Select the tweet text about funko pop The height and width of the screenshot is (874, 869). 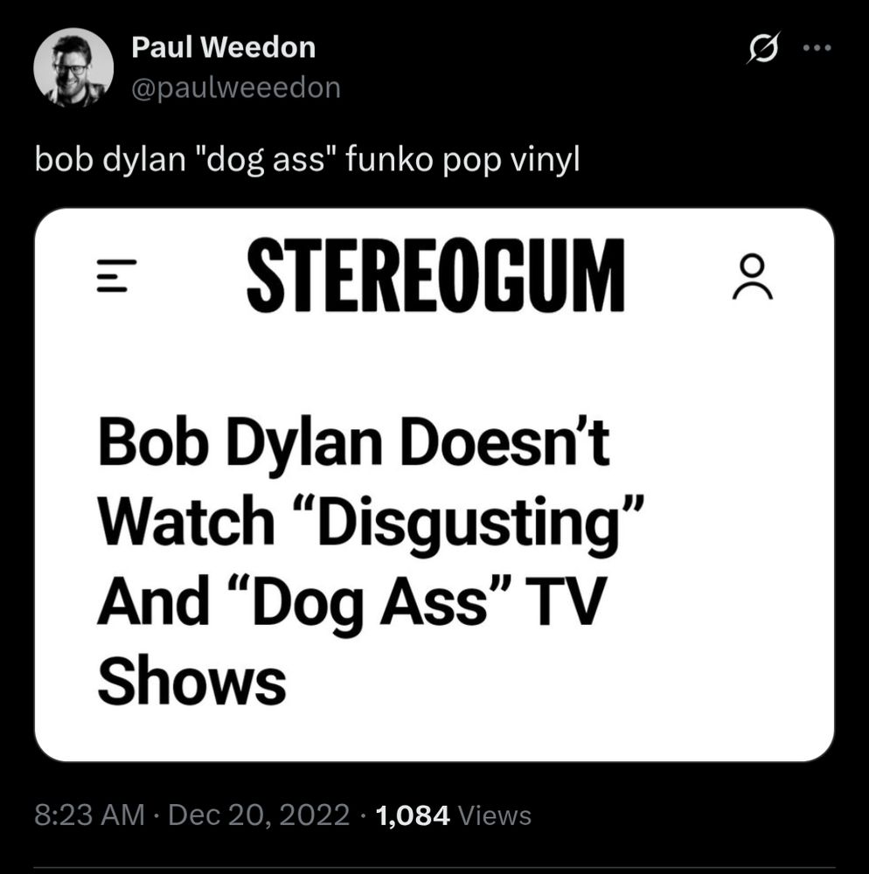pyautogui.click(x=307, y=159)
